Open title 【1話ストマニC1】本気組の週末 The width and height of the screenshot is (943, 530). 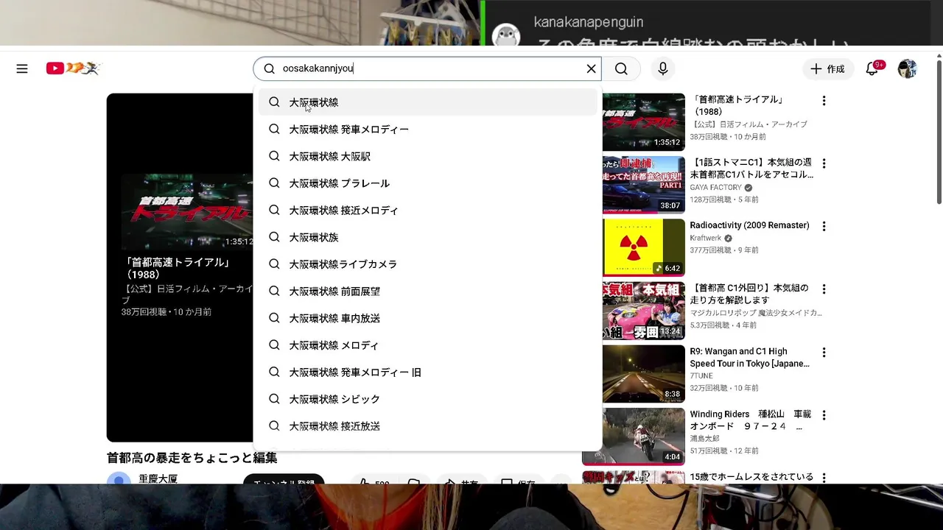coord(751,169)
